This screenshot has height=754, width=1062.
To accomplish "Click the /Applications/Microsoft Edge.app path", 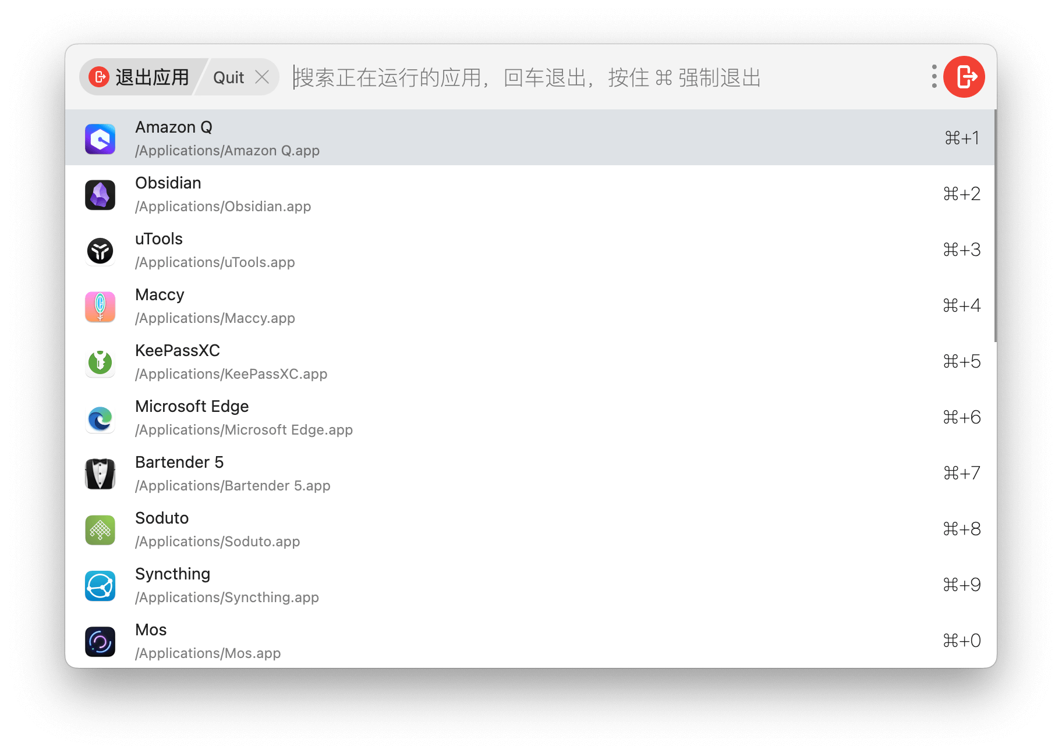I will point(244,430).
